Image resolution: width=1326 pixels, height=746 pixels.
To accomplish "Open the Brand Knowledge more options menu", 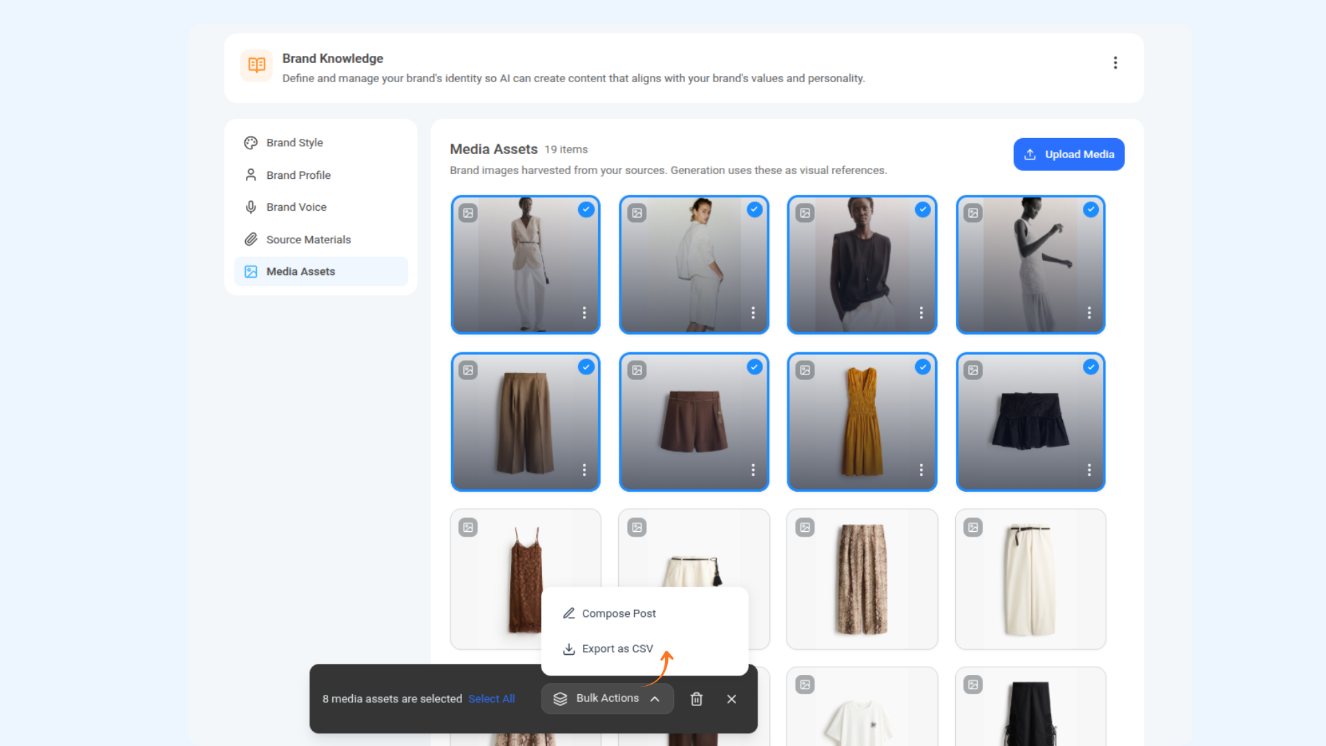I will pyautogui.click(x=1115, y=63).
